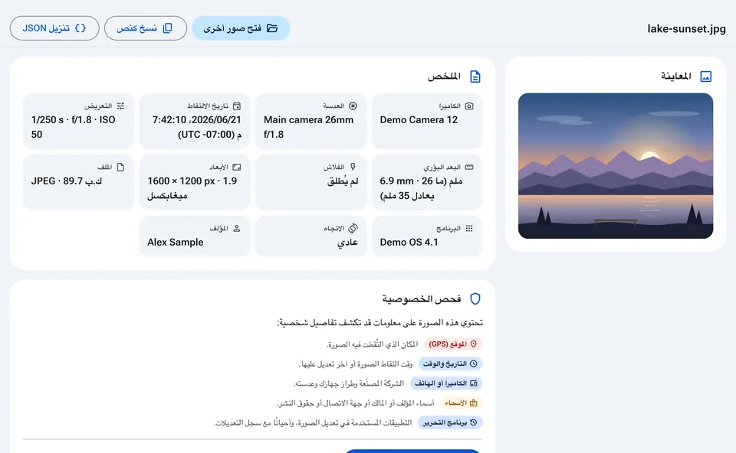This screenshot has width=736, height=453.
Task: Click the orientation rotate icon
Action: (x=353, y=228)
